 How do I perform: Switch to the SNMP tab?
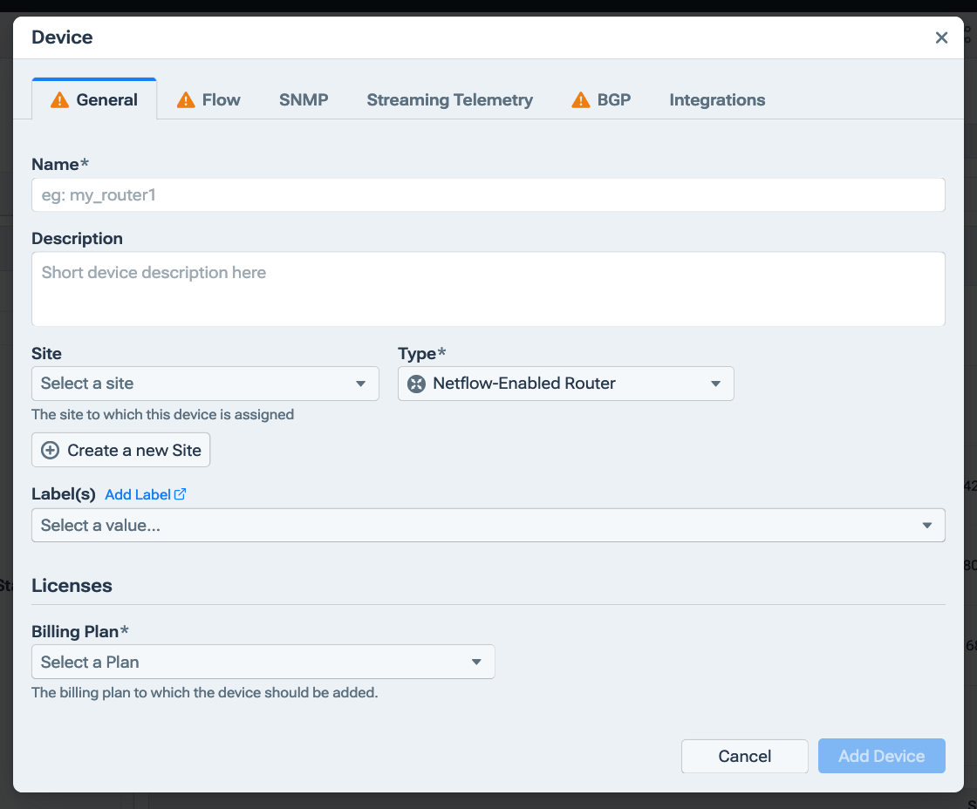click(x=303, y=99)
